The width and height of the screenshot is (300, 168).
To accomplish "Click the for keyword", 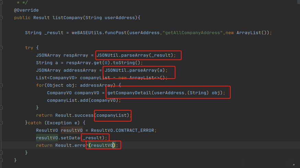I will pos(40,85).
